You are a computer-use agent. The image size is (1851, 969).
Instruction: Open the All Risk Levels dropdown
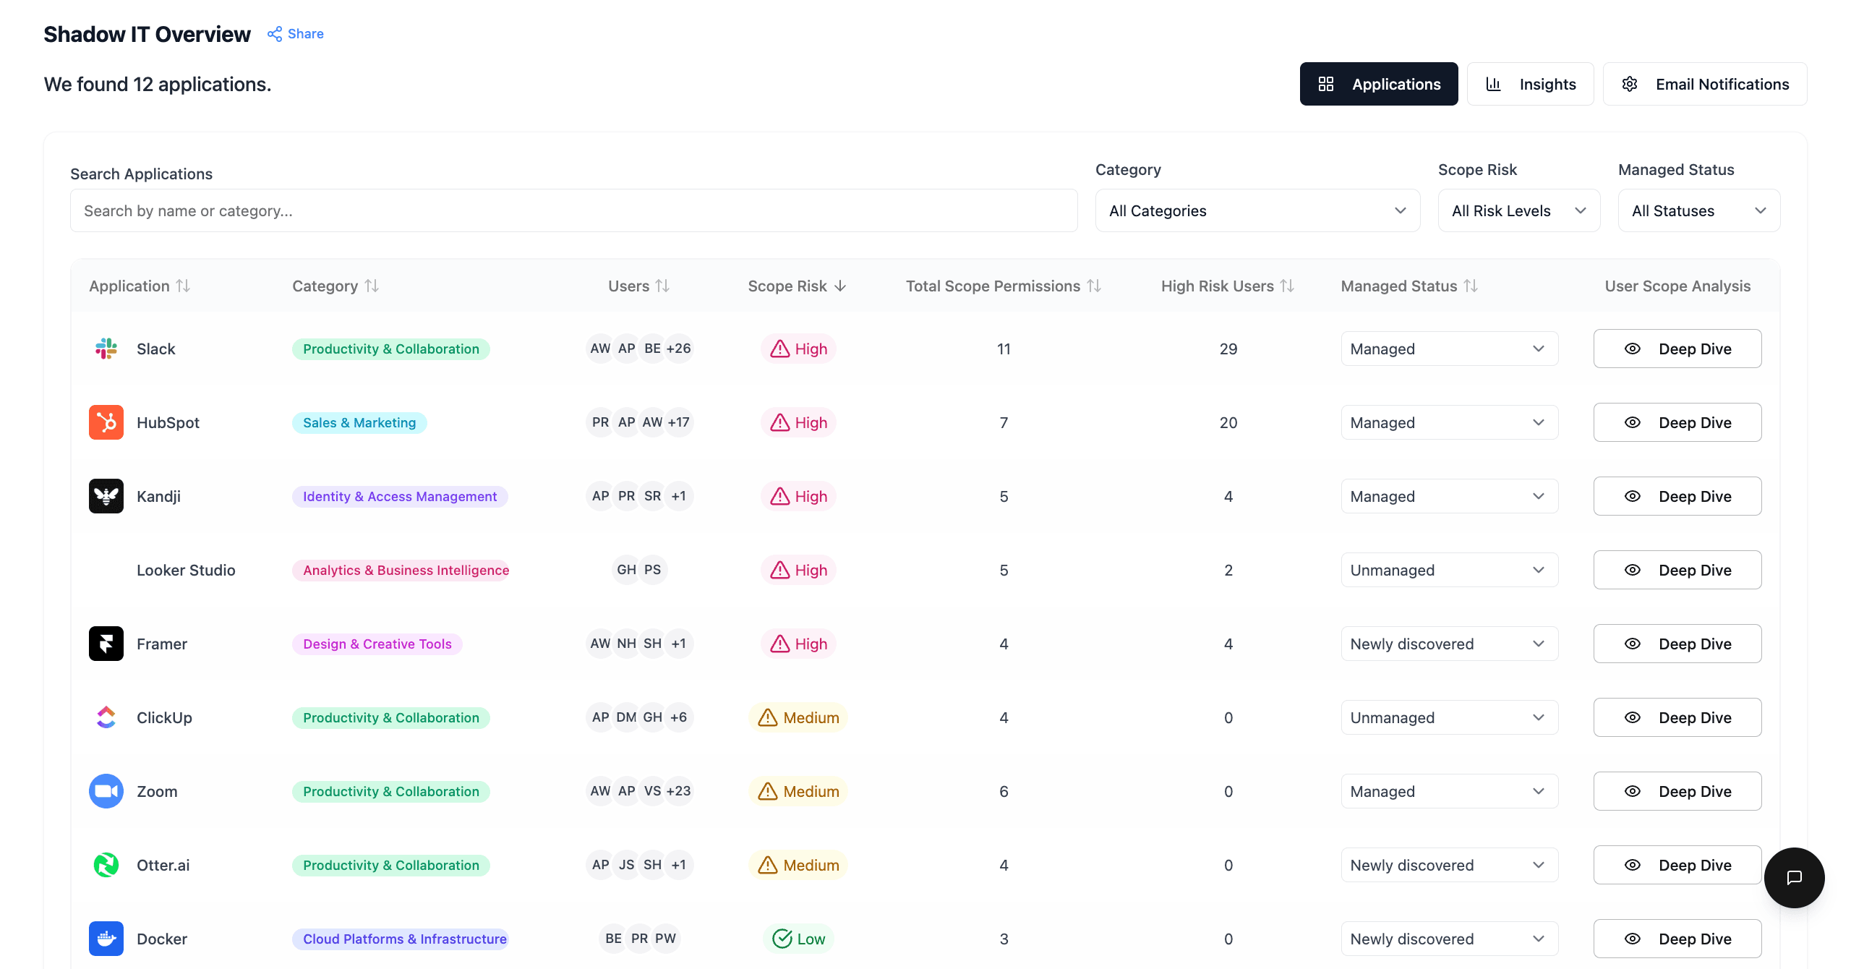(x=1518, y=210)
